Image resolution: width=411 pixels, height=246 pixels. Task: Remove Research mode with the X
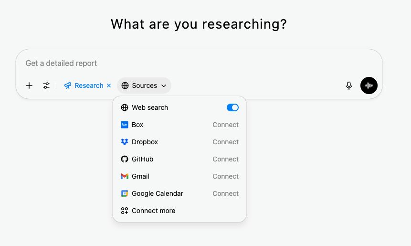coord(109,86)
